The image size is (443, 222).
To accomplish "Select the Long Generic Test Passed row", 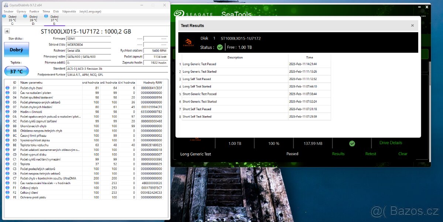I will (199, 64).
